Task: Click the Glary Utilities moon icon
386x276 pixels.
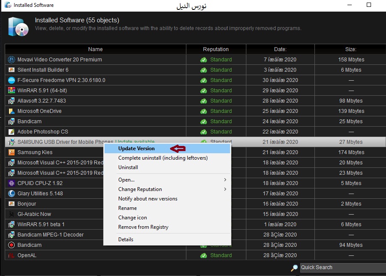Action: [x=12, y=194]
